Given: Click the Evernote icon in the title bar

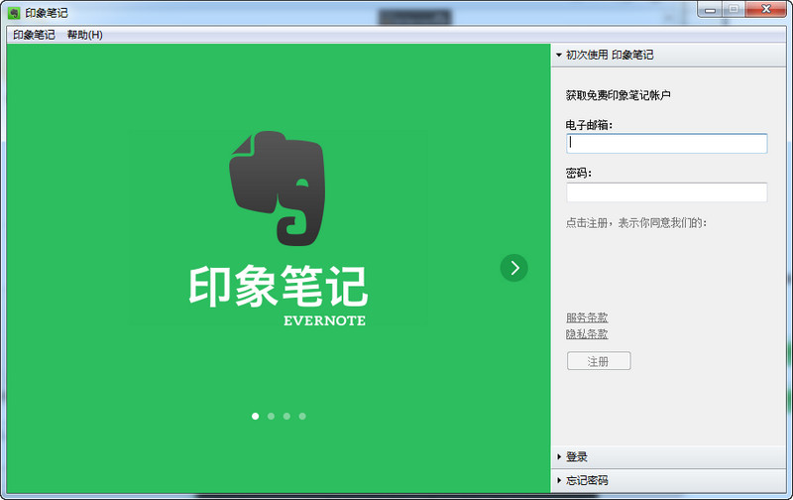Looking at the screenshot, I should pyautogui.click(x=14, y=13).
